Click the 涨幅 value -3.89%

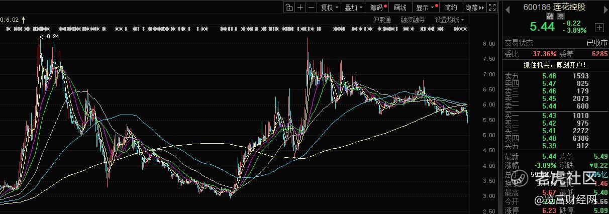(x=545, y=165)
